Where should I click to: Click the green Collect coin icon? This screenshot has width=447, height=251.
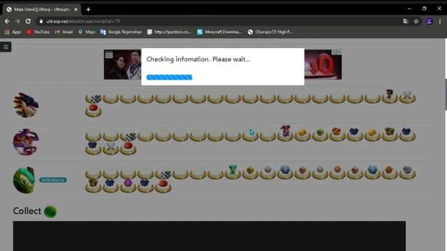click(50, 211)
